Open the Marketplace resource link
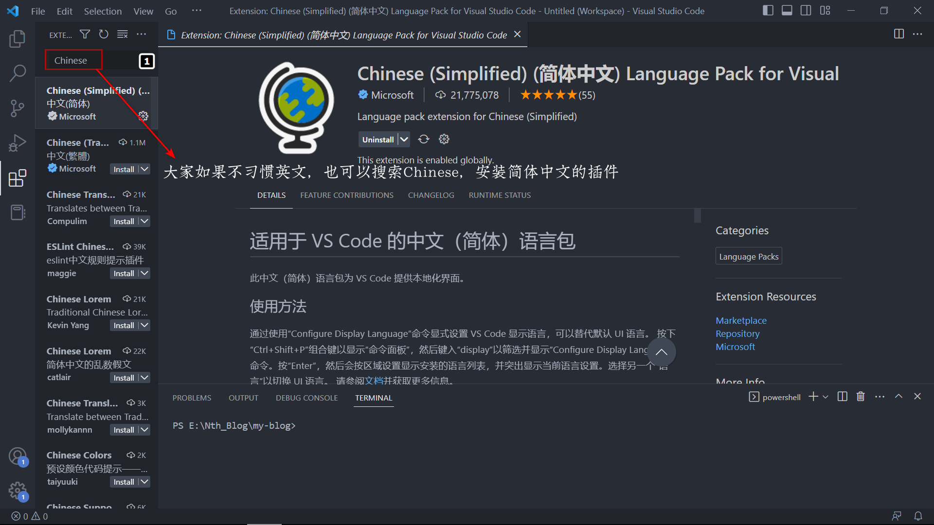This screenshot has width=934, height=525. (x=741, y=320)
